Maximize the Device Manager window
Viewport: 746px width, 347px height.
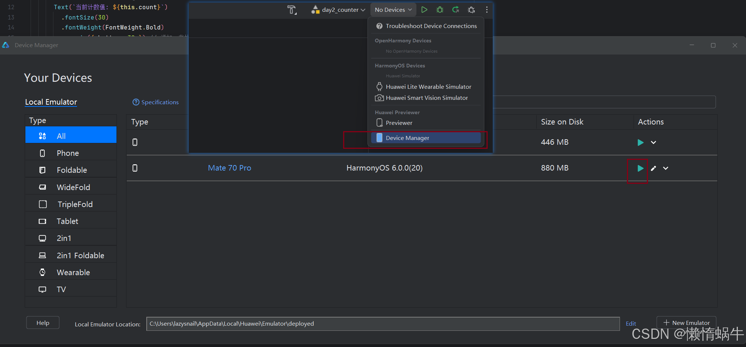coord(713,45)
